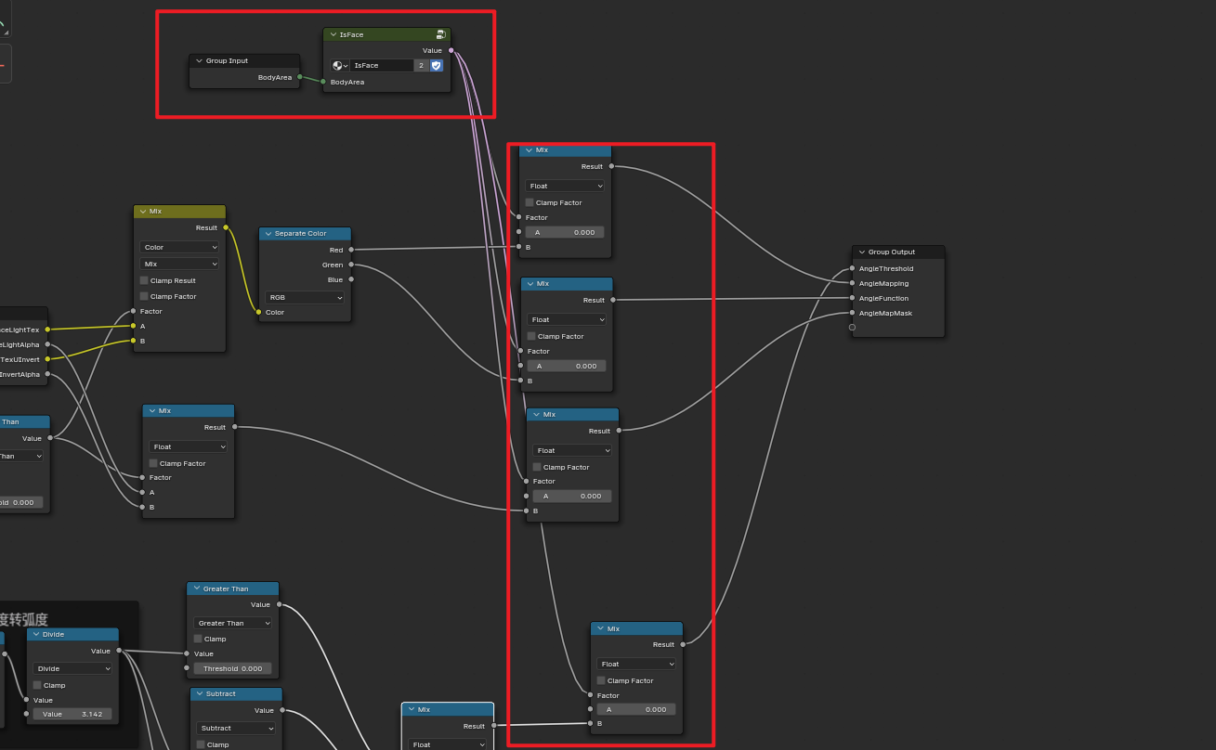This screenshot has height=750, width=1216.
Task: Click the Value 3.142 field in Divide node
Action: coord(72,714)
